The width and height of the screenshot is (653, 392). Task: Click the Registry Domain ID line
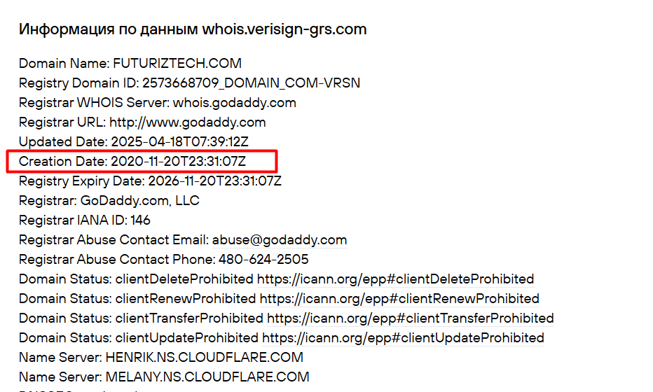pos(189,83)
